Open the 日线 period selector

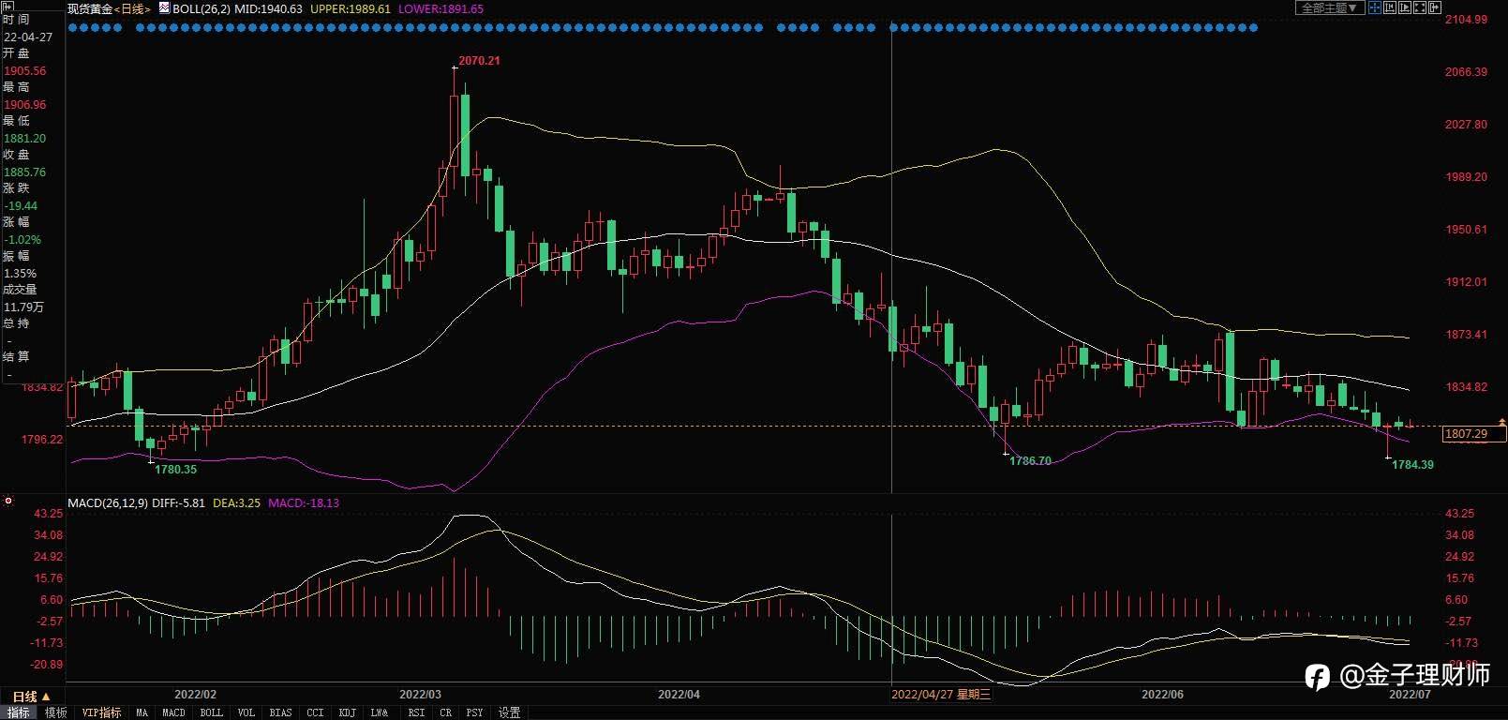point(31,697)
